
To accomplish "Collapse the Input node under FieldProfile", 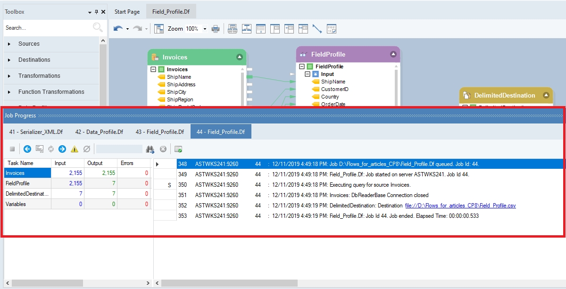I will click(x=308, y=74).
